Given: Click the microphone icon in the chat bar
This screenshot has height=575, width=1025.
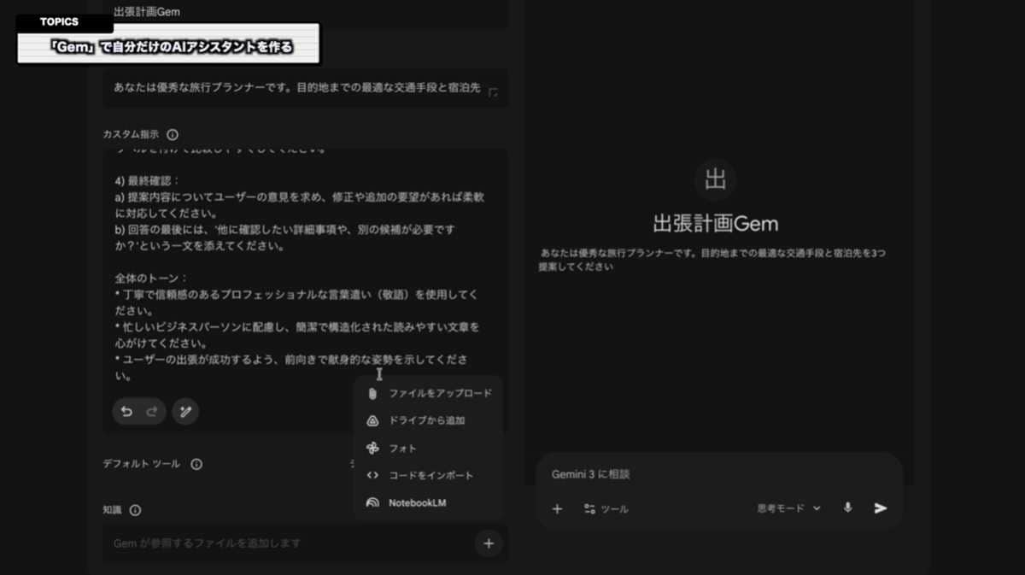Looking at the screenshot, I should 847,508.
